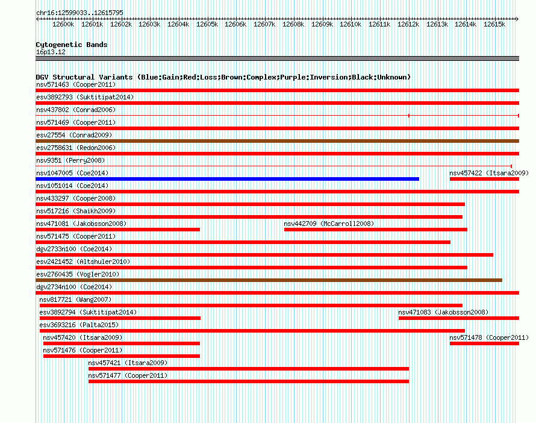This screenshot has width=536, height=423.
Task: Click the nsv471081 (Jakobsson2008) short bar
Action: [x=117, y=230]
